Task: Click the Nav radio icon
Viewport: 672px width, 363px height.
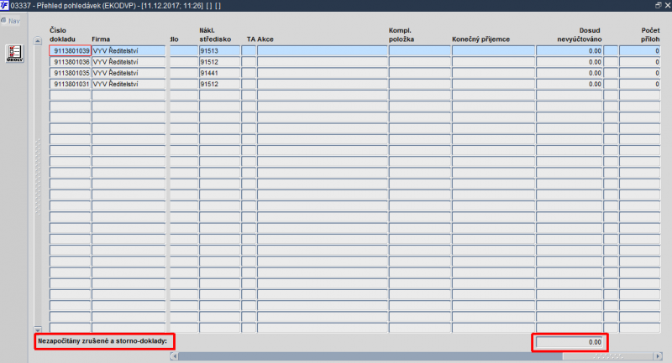Action: [x=3, y=20]
